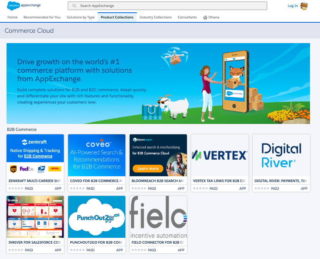320x259 pixels.
Task: Open the Industry Collections tab
Action: [x=155, y=17]
